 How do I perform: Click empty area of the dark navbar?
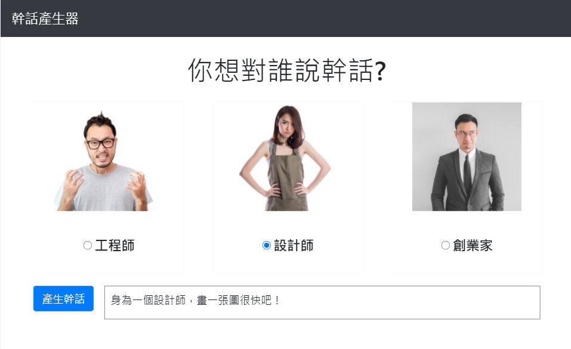(x=328, y=18)
